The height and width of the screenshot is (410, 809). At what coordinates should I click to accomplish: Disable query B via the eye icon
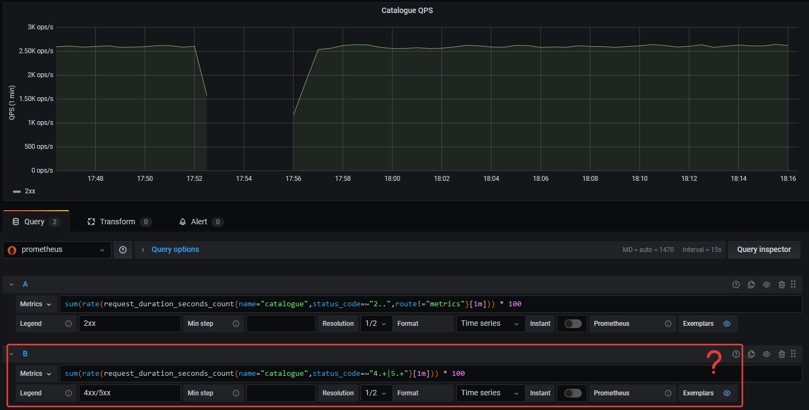[767, 354]
